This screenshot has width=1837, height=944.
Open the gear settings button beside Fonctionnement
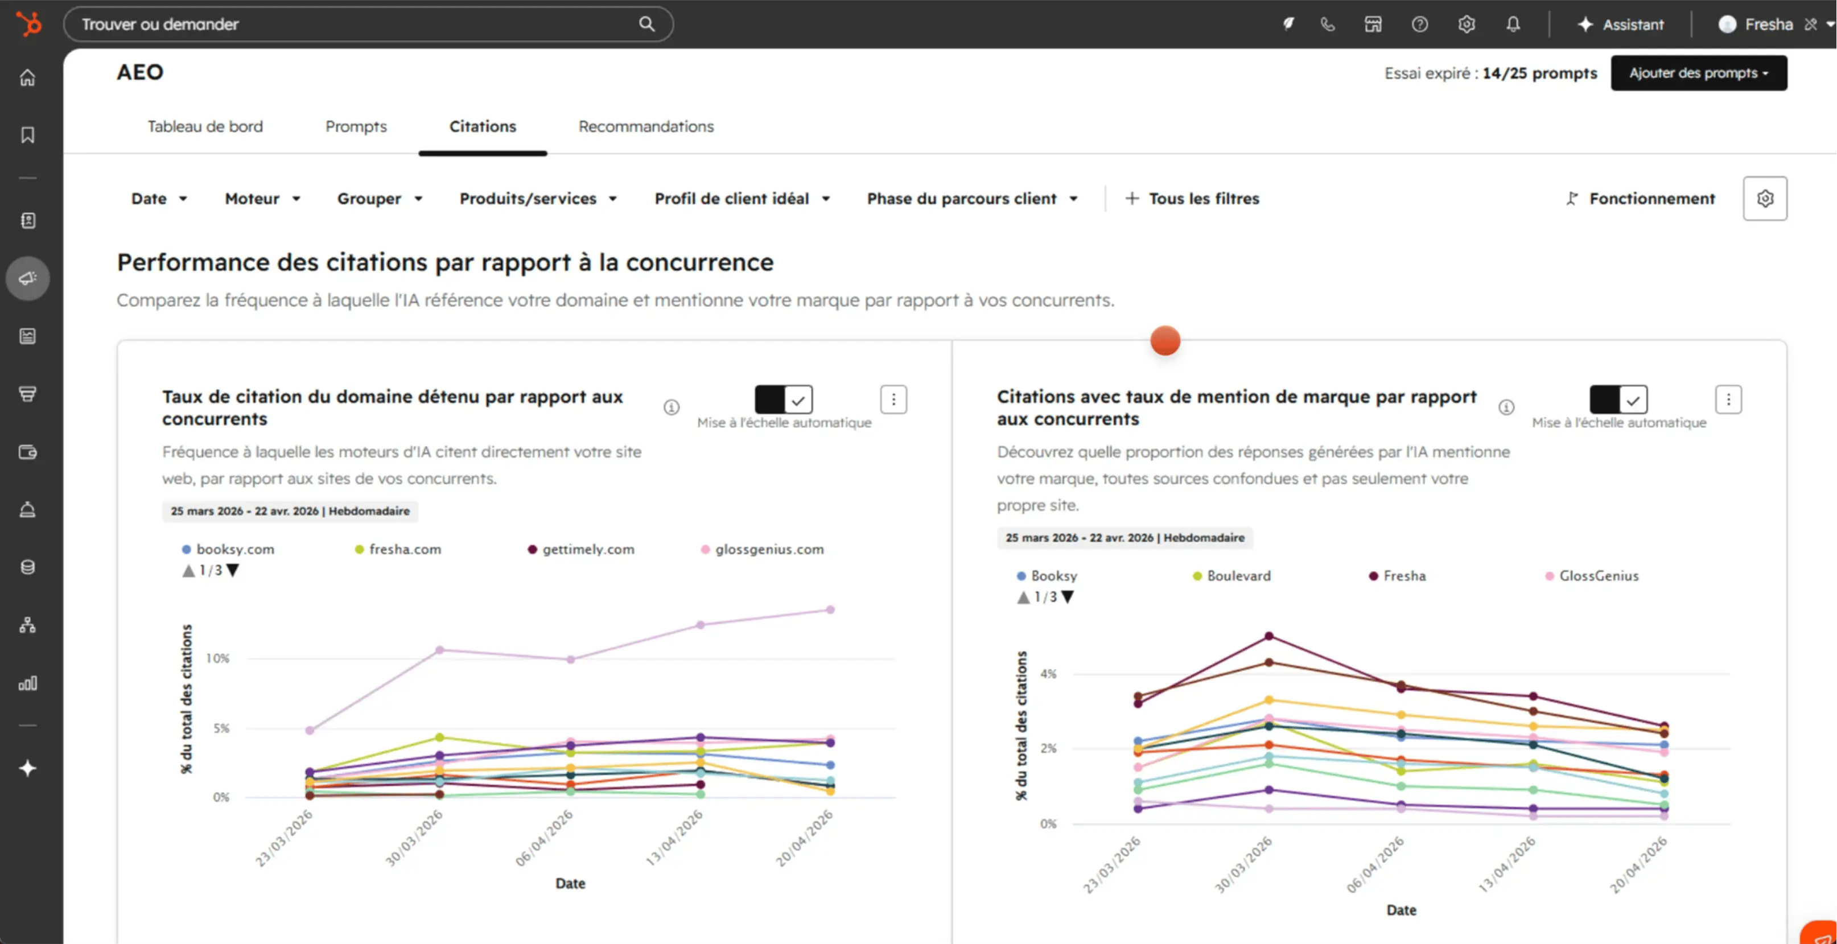(1765, 198)
